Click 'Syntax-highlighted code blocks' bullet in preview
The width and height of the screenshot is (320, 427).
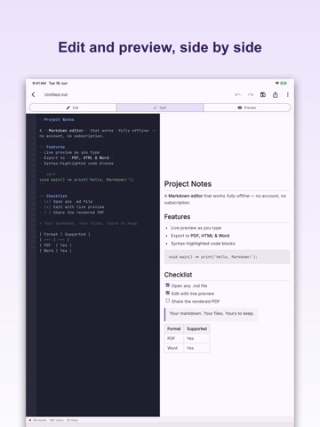coord(203,244)
